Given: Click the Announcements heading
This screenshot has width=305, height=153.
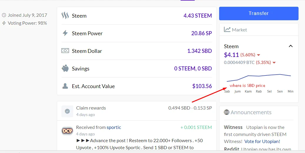Looking at the screenshot, I should 251,112.
